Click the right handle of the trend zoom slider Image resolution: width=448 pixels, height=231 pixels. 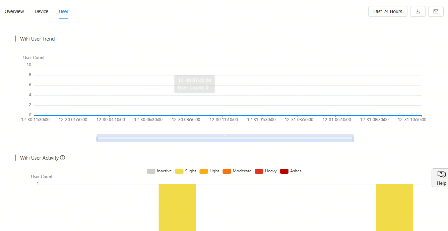click(x=353, y=139)
